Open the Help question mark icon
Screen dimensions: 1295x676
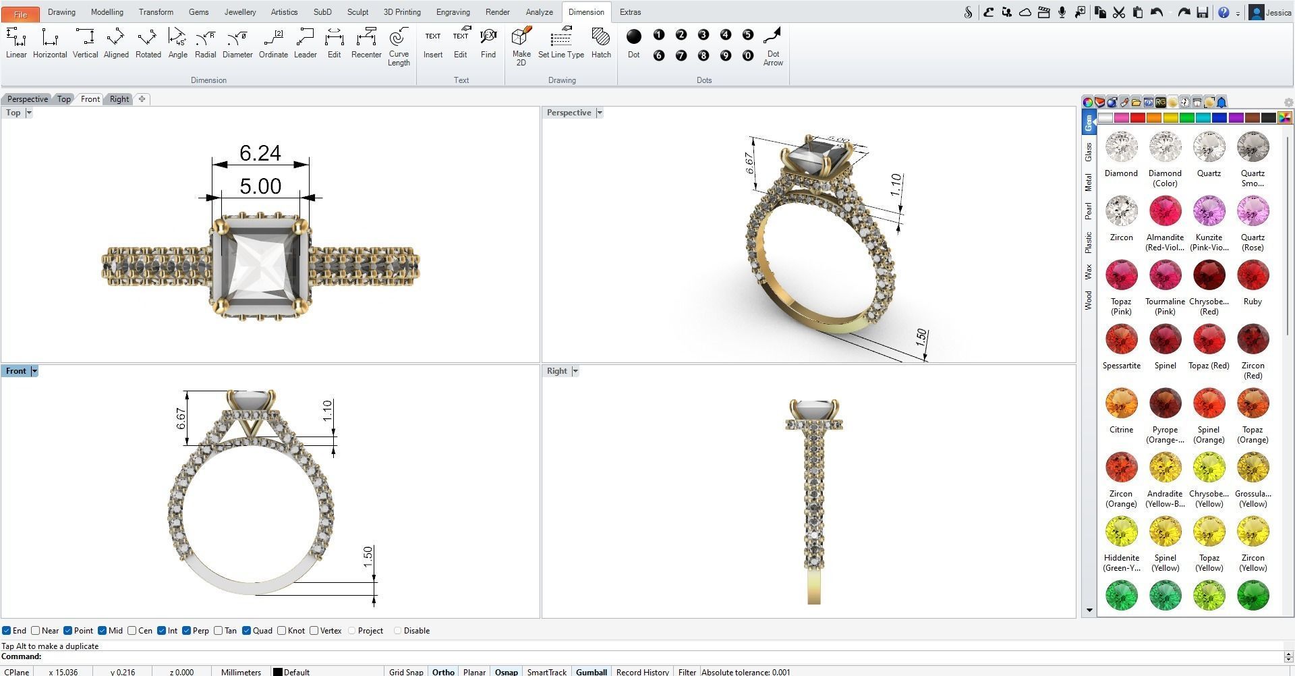point(1224,12)
